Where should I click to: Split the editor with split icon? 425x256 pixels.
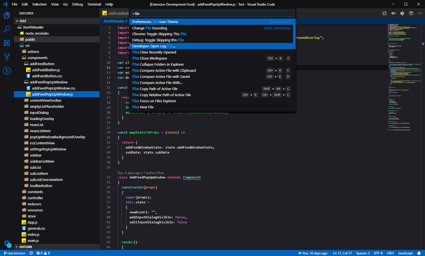tap(411, 13)
